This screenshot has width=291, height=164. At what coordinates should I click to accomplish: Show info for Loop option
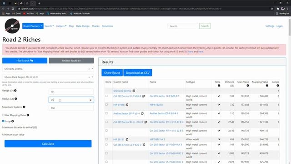[13, 121]
